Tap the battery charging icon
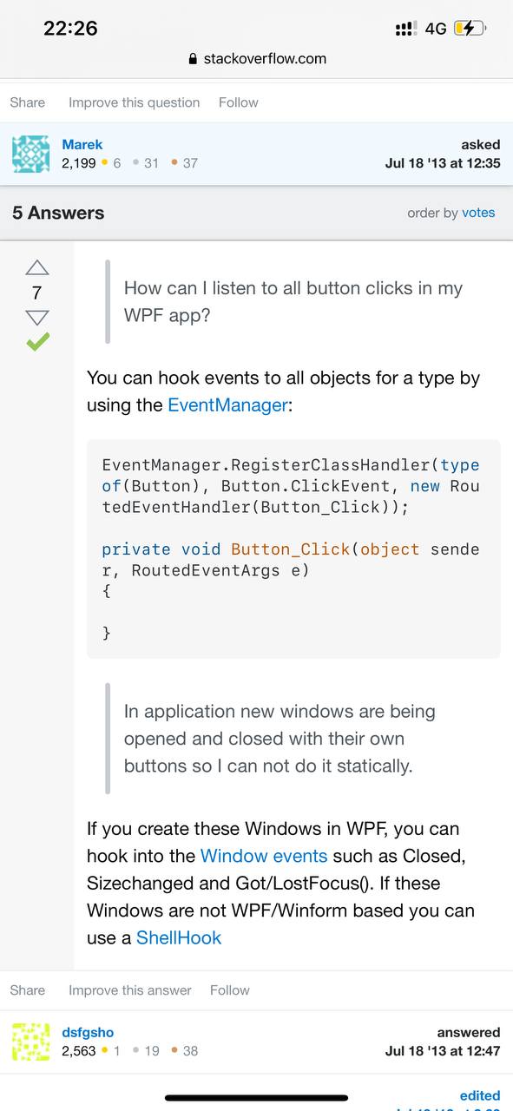This screenshot has width=513, height=1111. pos(470,28)
